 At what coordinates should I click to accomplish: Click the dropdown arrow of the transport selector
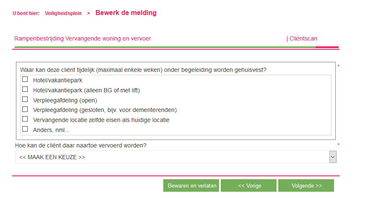[333, 157]
